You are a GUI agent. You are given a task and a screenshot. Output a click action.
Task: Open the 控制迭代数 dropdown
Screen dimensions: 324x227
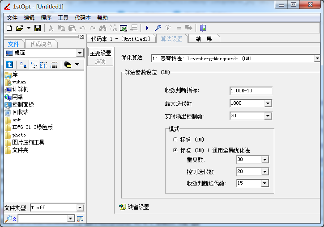(264, 171)
